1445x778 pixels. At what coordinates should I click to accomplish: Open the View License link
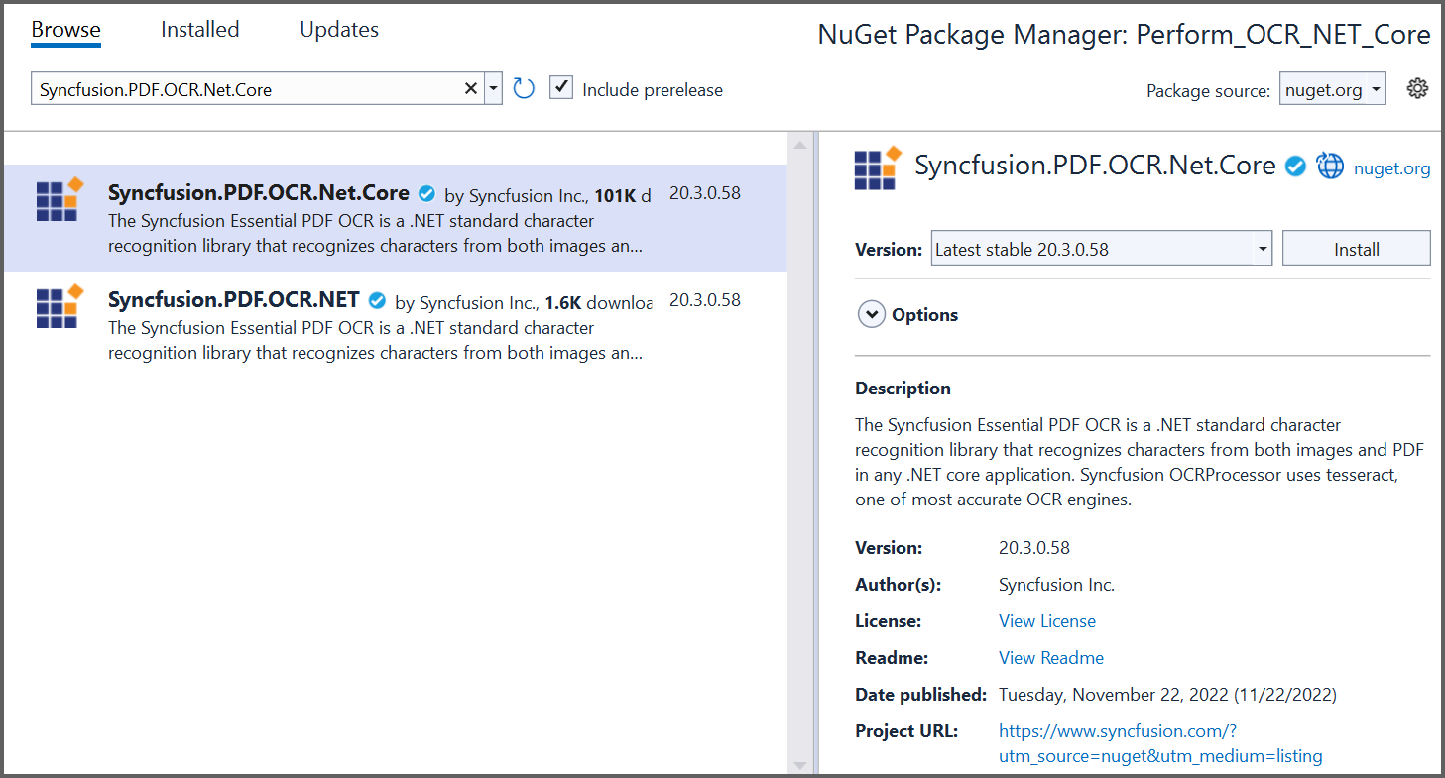(x=1046, y=621)
